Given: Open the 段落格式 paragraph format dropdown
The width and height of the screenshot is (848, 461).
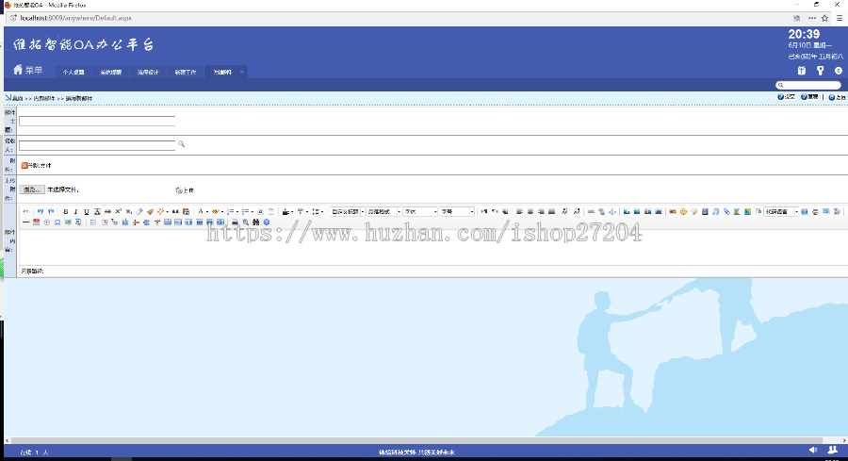Looking at the screenshot, I should (x=383, y=211).
